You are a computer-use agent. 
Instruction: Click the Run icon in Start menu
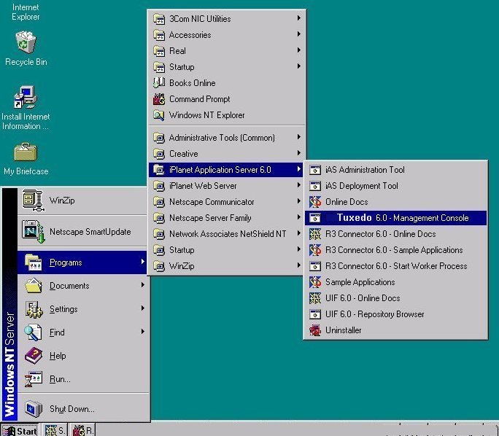click(34, 378)
